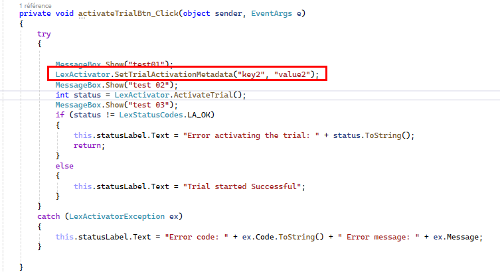The height and width of the screenshot is (272, 500).
Task: Click the ex.Code.ToString() expression
Action: tap(283, 237)
